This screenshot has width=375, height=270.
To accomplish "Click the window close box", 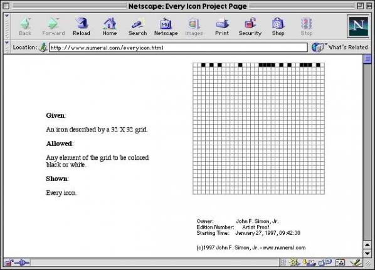I will click(x=6, y=6).
